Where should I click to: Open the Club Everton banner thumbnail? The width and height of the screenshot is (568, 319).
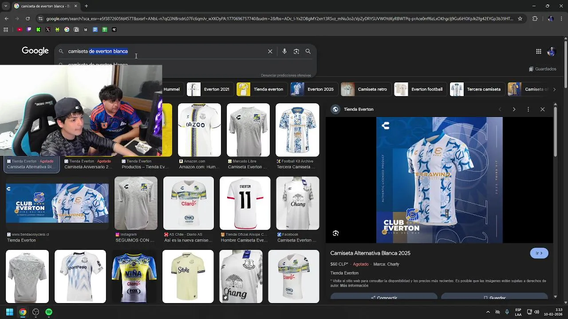pyautogui.click(x=57, y=203)
